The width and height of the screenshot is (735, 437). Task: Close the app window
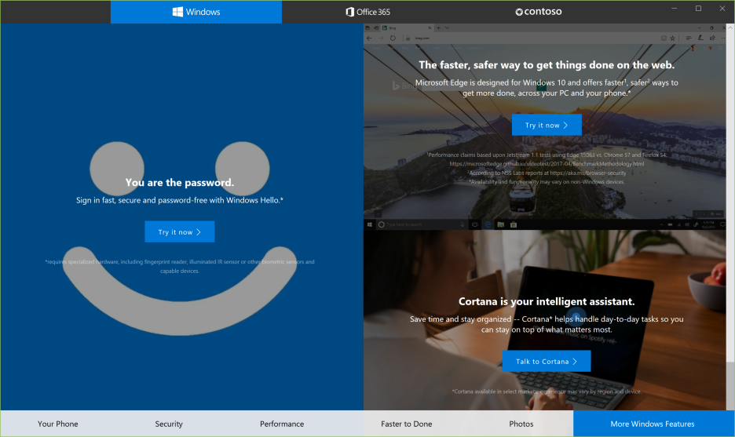[x=722, y=9]
